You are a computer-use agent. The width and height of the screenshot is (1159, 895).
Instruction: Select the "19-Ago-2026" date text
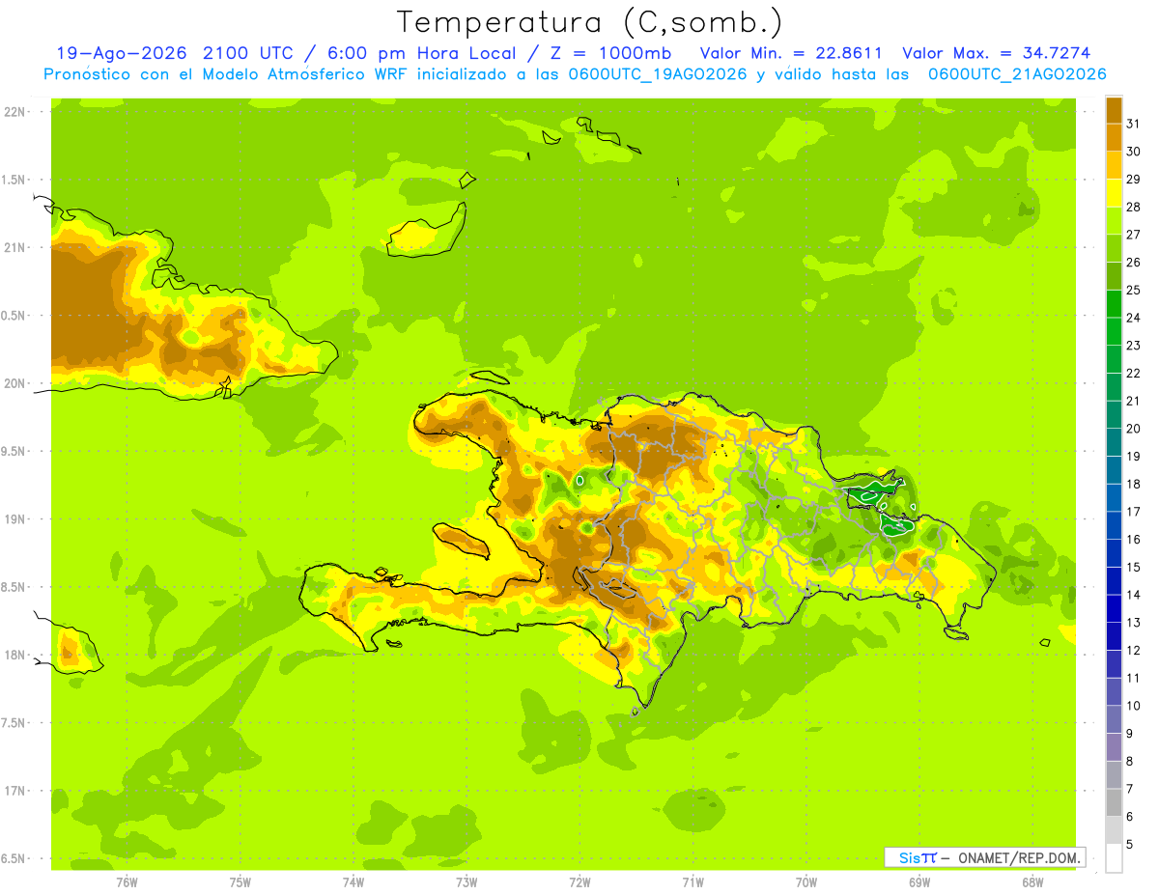(120, 53)
